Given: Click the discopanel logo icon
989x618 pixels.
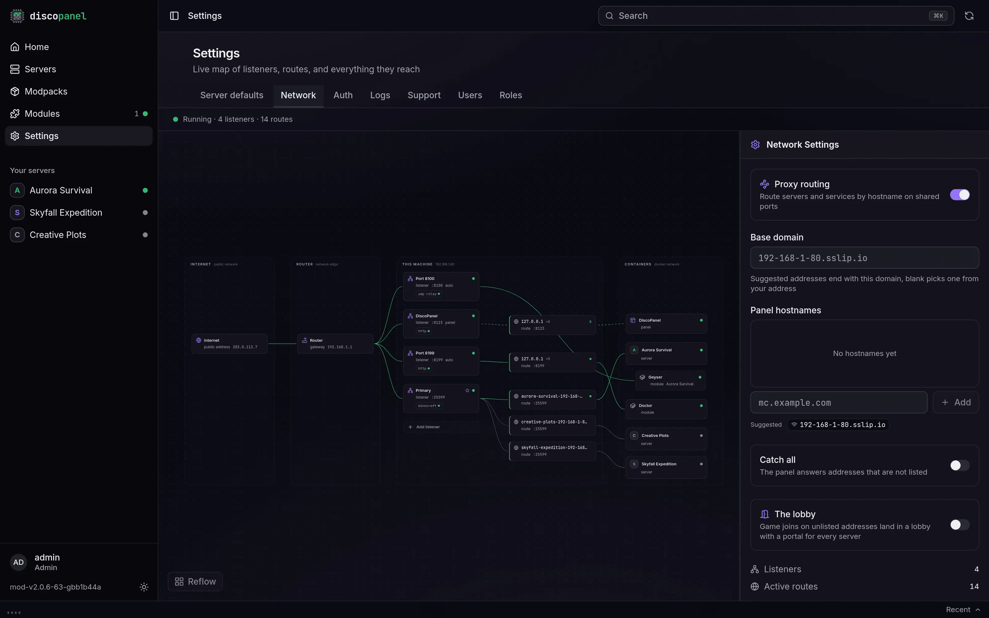Looking at the screenshot, I should coord(17,16).
